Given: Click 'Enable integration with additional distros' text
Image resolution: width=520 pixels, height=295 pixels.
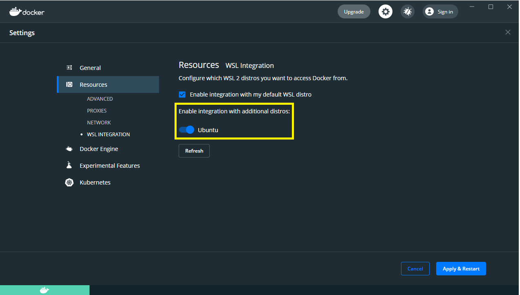Looking at the screenshot, I should pos(234,111).
